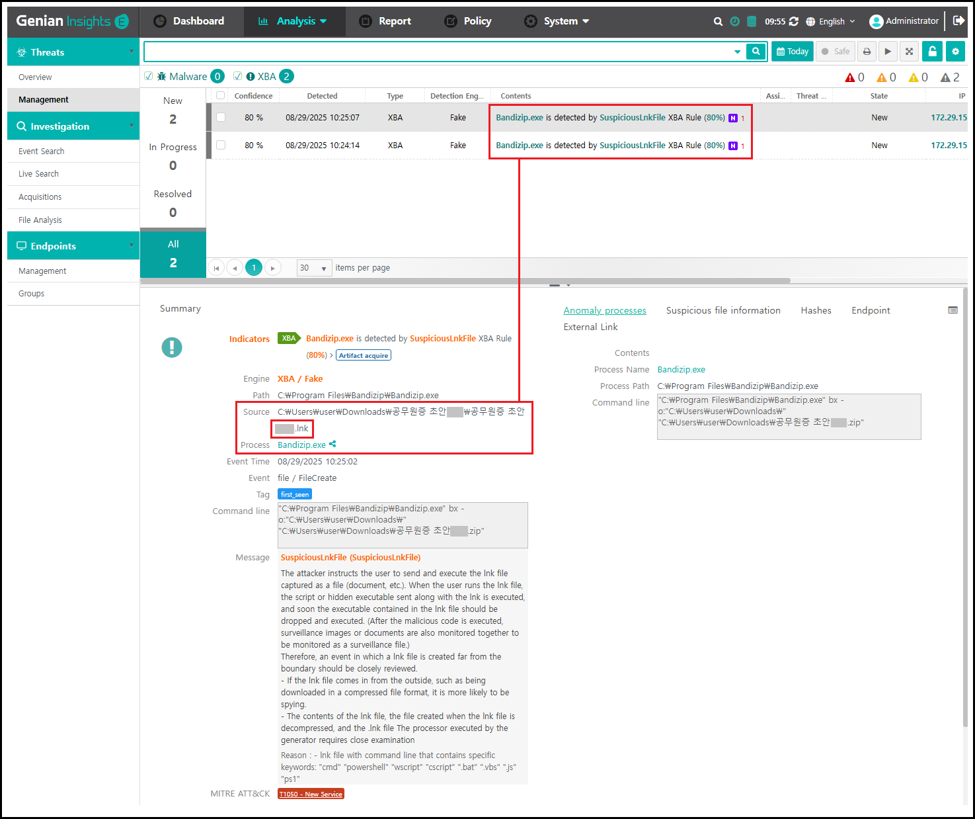Screen dimensions: 975x819
Task: Click inside the threat search input field
Action: point(436,52)
